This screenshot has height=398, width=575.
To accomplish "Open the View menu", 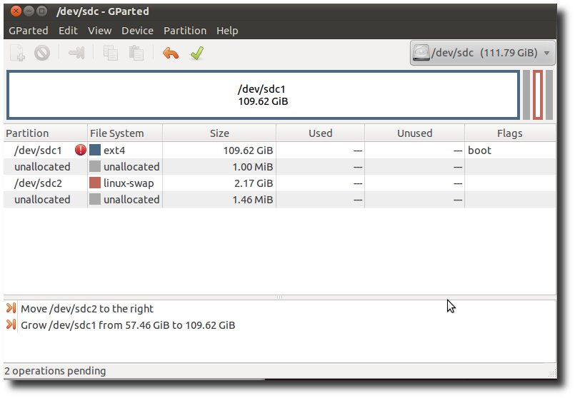I will (99, 31).
